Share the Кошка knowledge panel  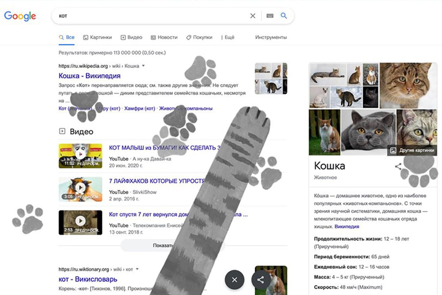coord(398,166)
